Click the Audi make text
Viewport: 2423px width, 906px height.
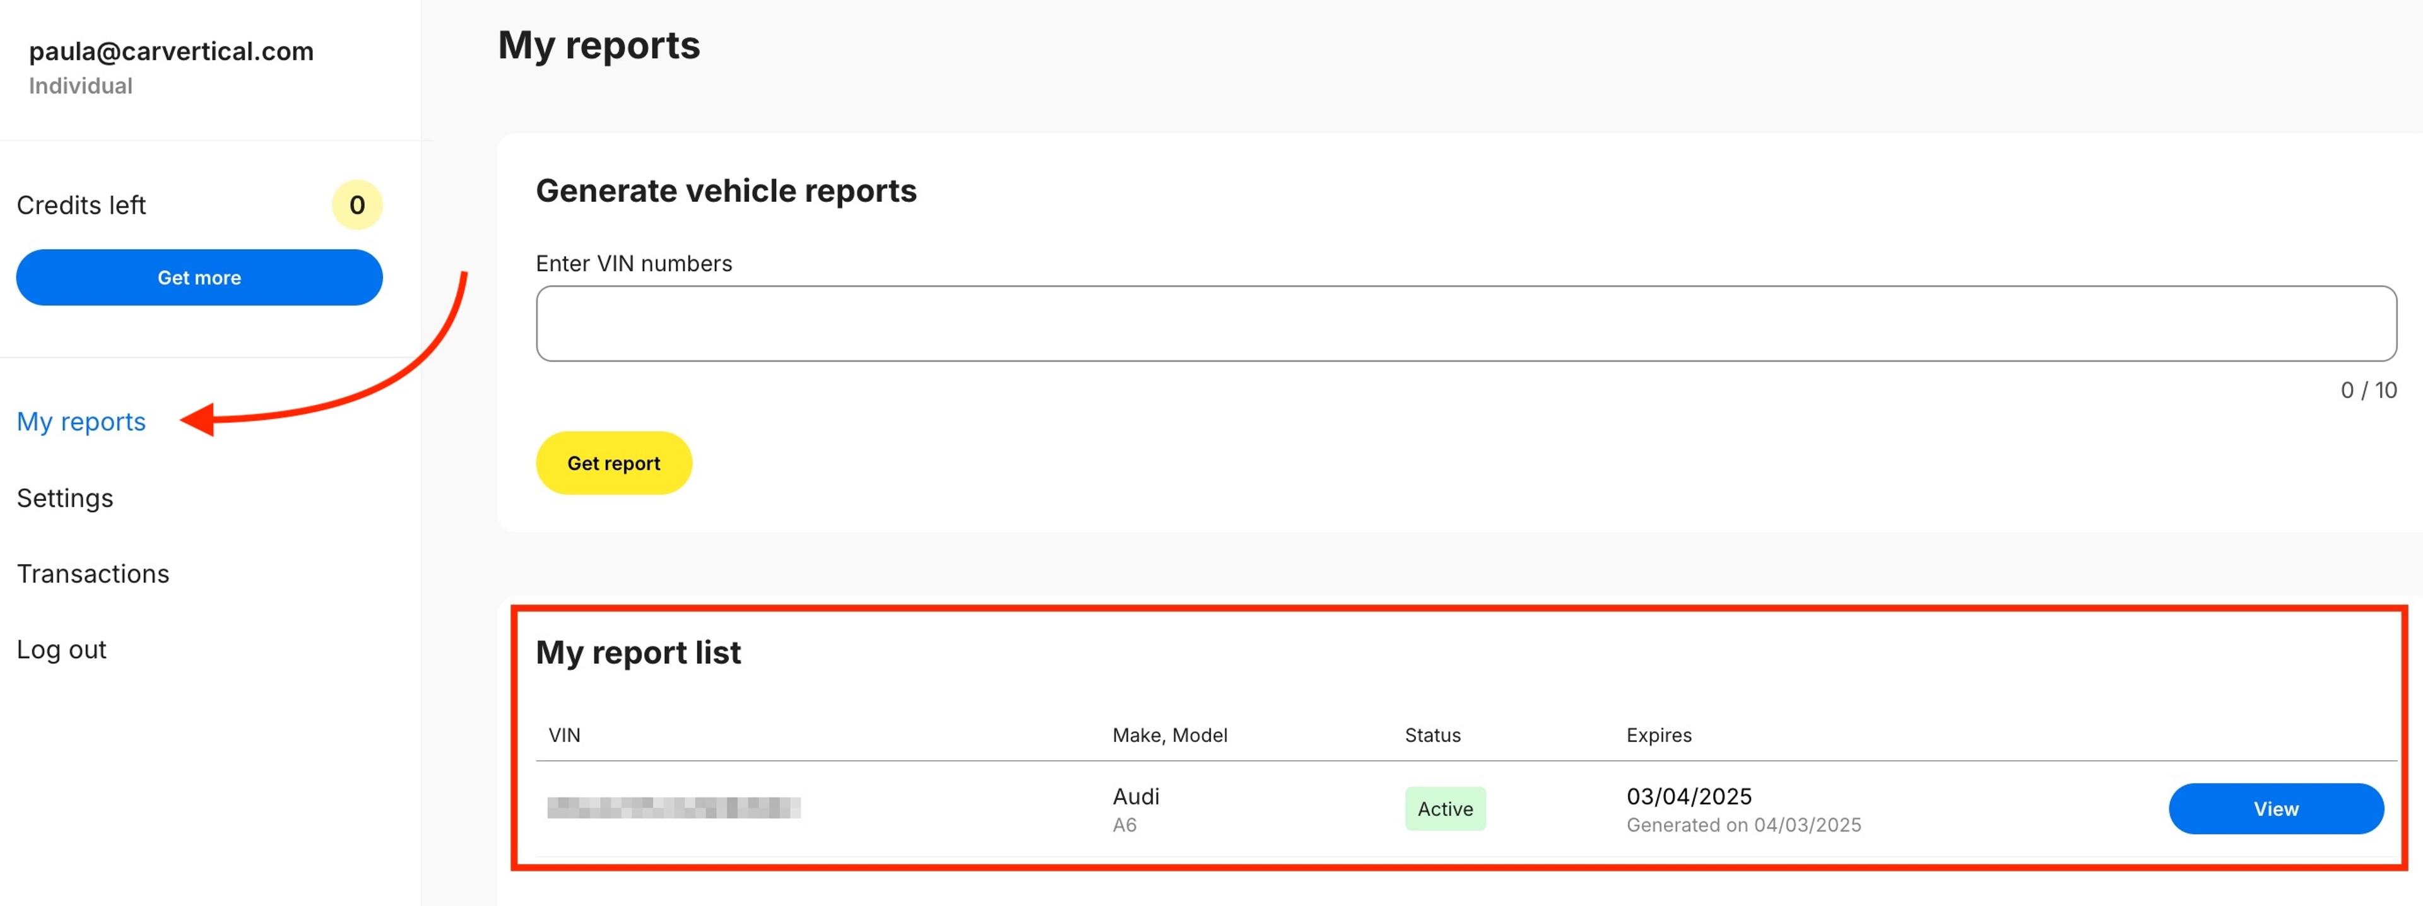[x=1135, y=796]
